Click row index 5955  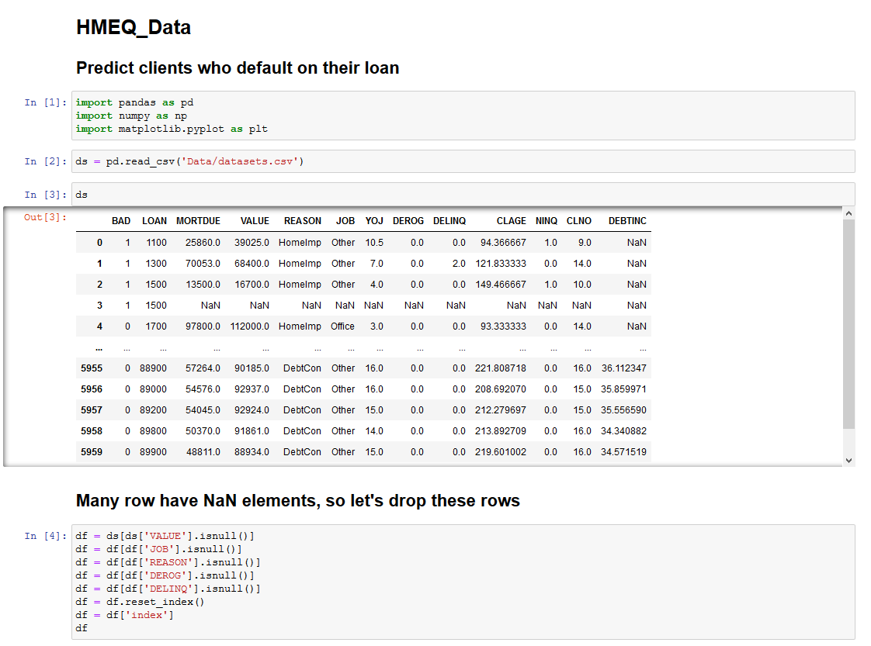pyautogui.click(x=91, y=368)
